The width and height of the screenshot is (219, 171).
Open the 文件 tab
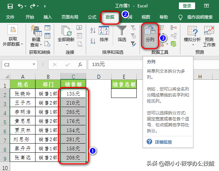[10, 17]
